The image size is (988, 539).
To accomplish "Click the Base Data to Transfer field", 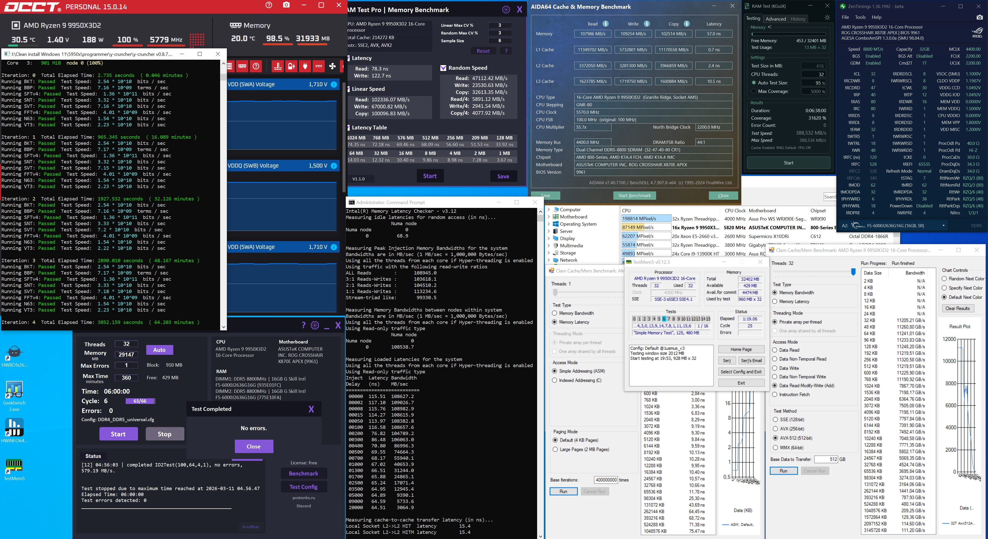I will (826, 459).
